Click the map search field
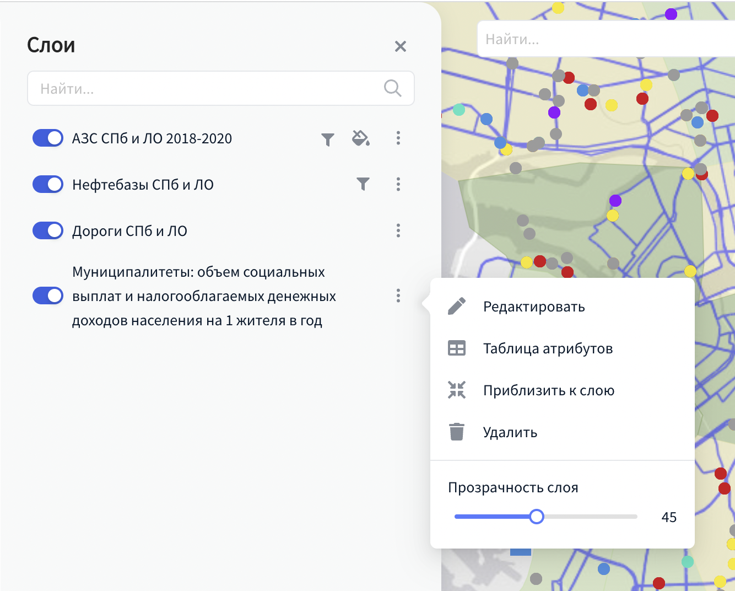Viewport: 735px width, 591px height. click(606, 39)
